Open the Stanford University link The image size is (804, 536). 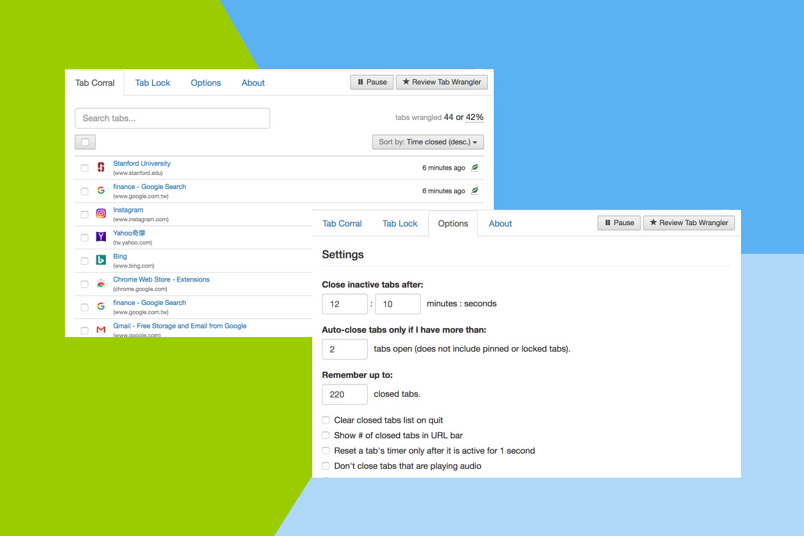pyautogui.click(x=141, y=163)
